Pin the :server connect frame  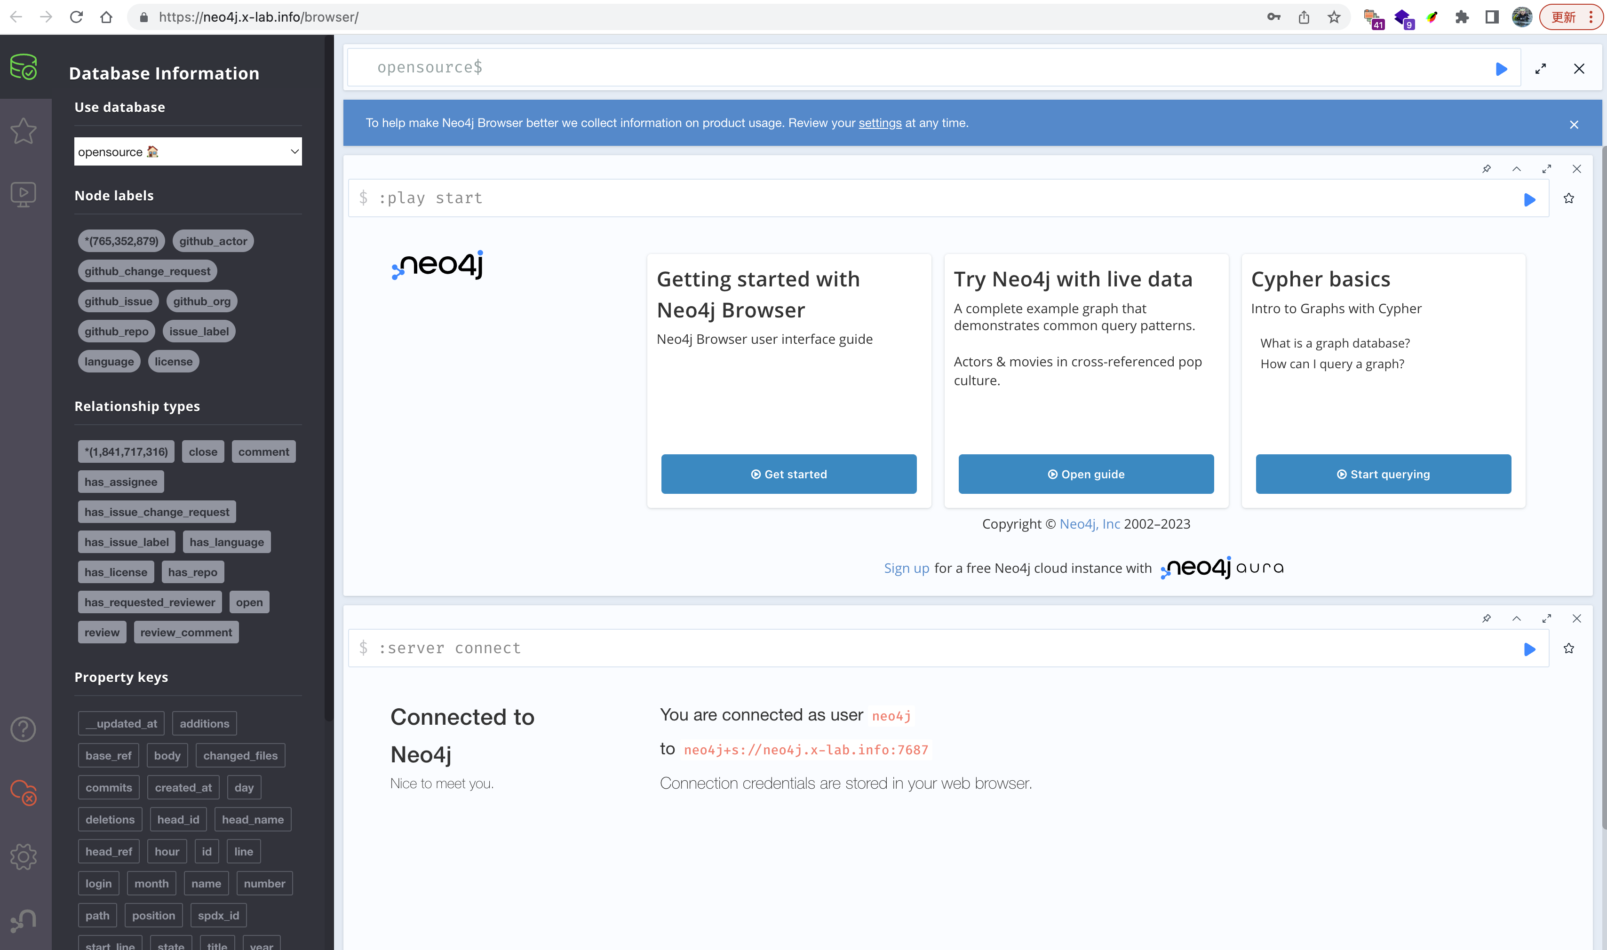click(x=1487, y=618)
